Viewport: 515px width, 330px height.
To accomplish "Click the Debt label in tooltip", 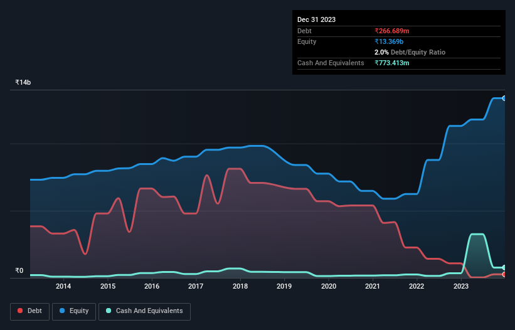I will click(x=304, y=31).
